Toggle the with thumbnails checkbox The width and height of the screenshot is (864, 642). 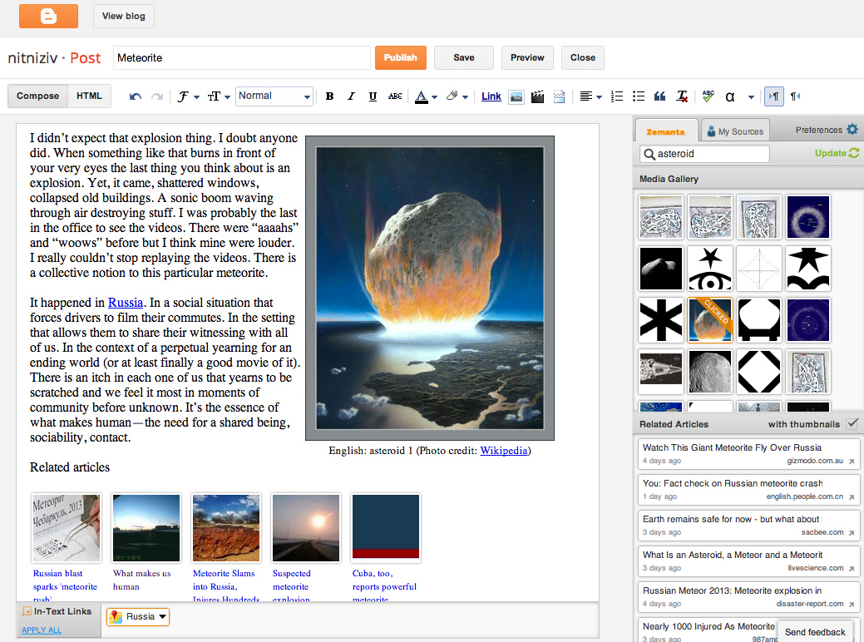(852, 423)
